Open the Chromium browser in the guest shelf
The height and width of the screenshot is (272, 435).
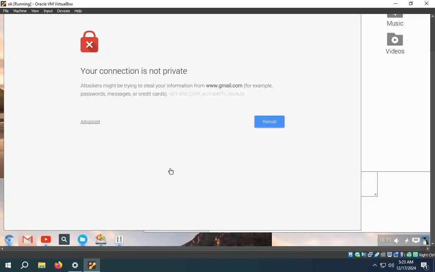point(9,240)
